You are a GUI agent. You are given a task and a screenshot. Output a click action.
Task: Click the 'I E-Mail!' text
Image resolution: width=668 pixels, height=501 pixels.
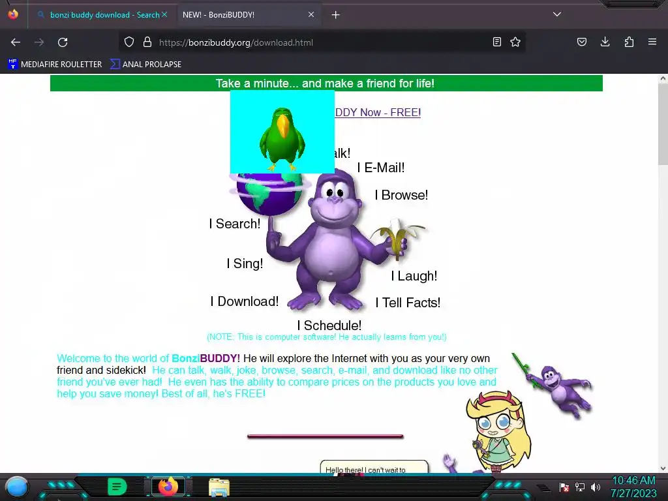click(381, 168)
